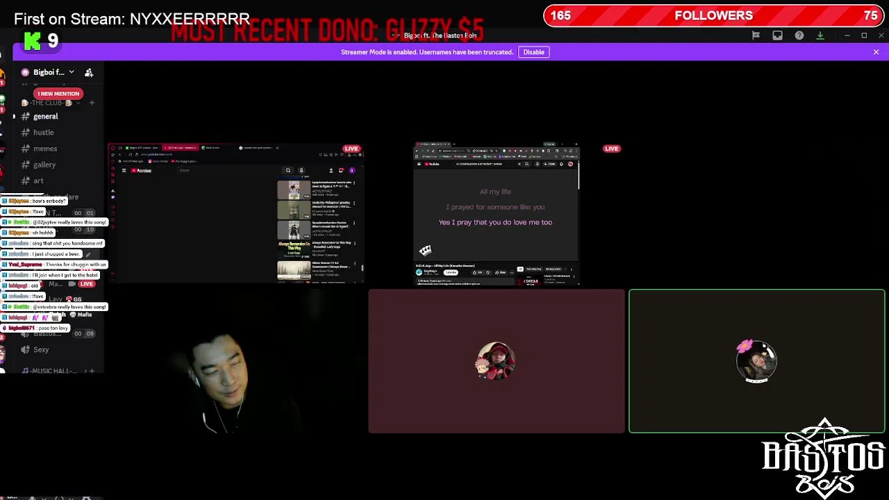
Task: Open the left stream preview tile
Action: [236, 213]
